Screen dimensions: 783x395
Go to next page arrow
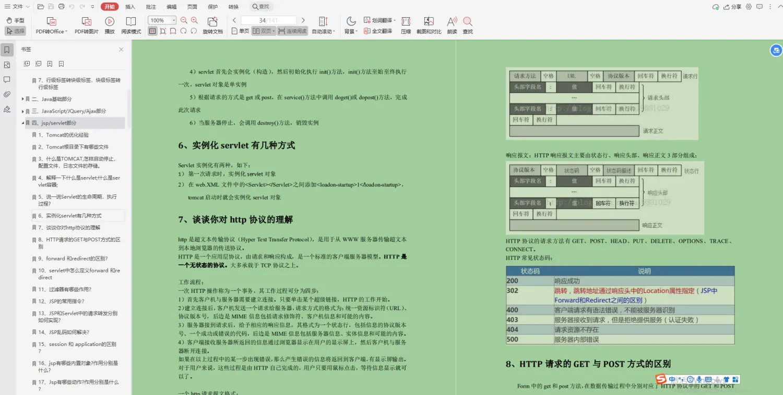303,20
